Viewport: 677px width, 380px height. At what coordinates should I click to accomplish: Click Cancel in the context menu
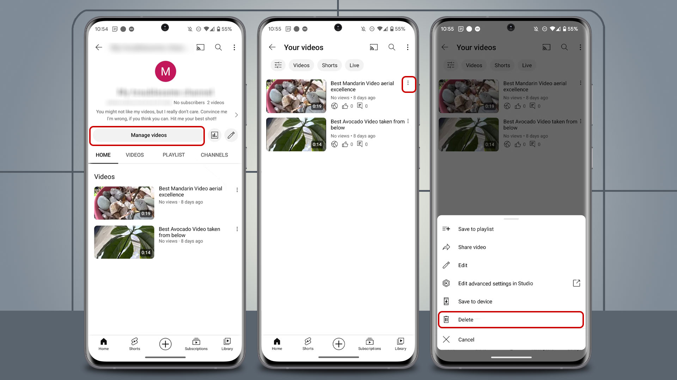coord(466,339)
